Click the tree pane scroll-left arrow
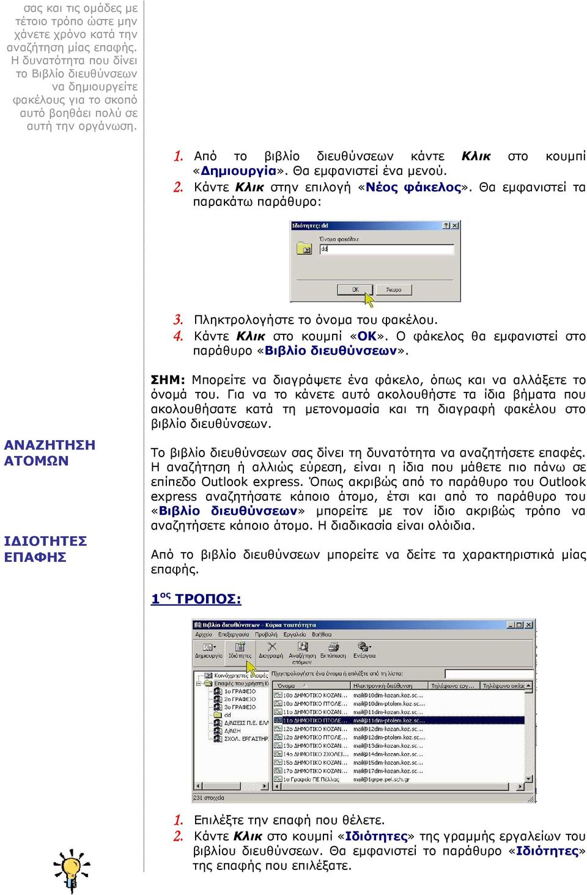587x895 pixels. tap(198, 787)
